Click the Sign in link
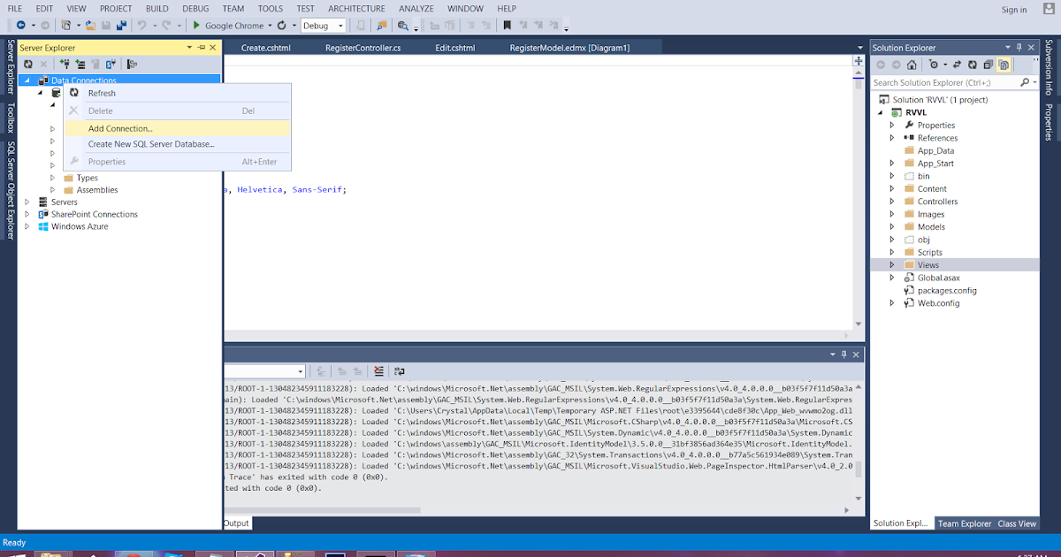Viewport: 1061px width, 557px height. click(x=1014, y=9)
